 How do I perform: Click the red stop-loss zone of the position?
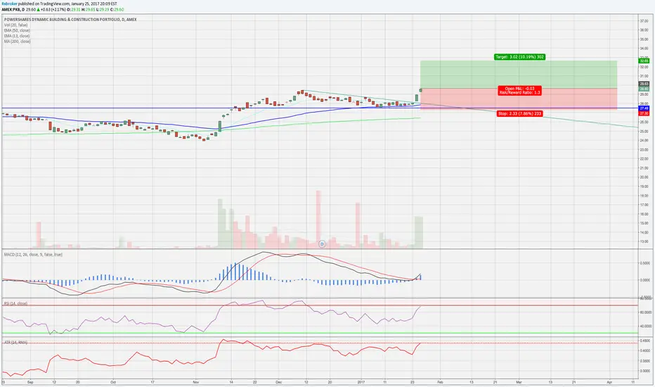(519, 99)
